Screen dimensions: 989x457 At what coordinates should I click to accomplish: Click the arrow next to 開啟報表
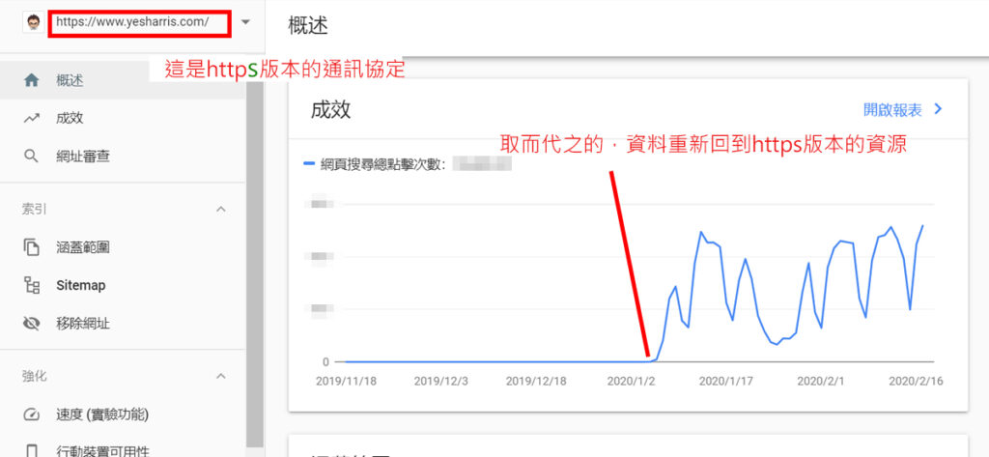938,109
